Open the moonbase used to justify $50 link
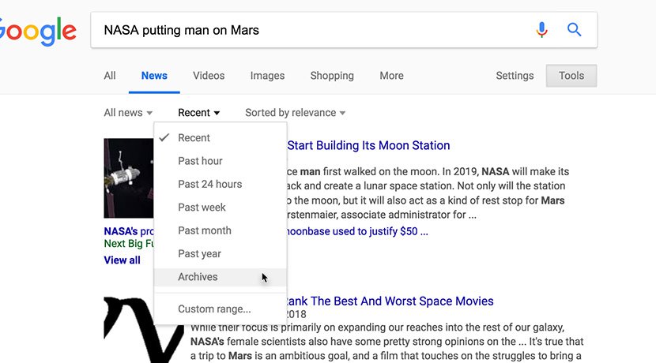 (x=357, y=231)
